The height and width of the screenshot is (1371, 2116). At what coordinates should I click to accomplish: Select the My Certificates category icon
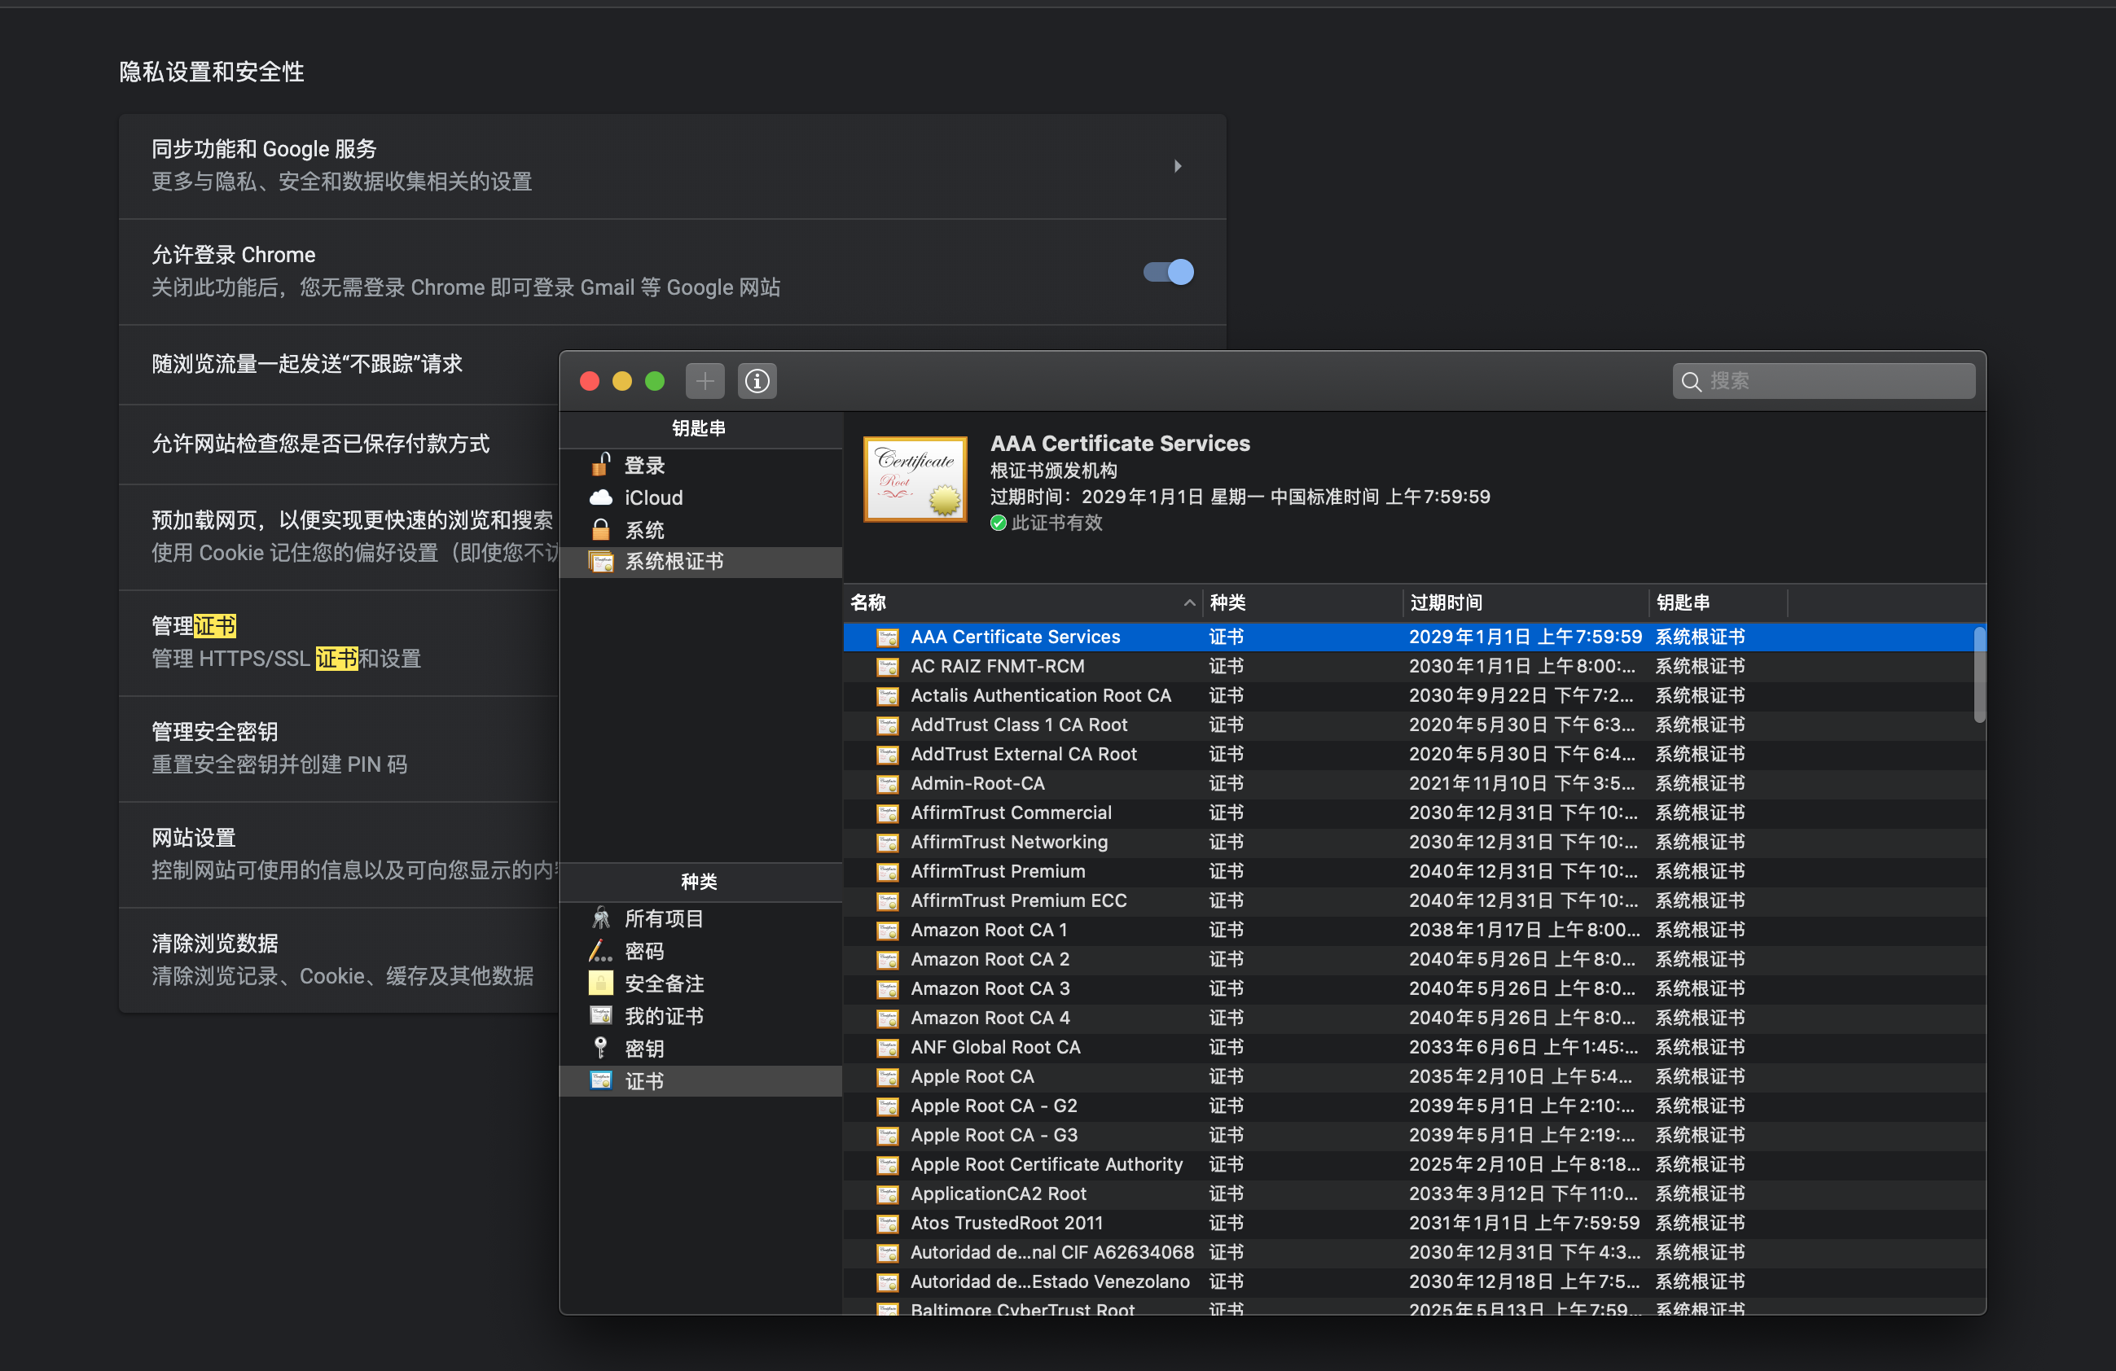click(601, 1015)
